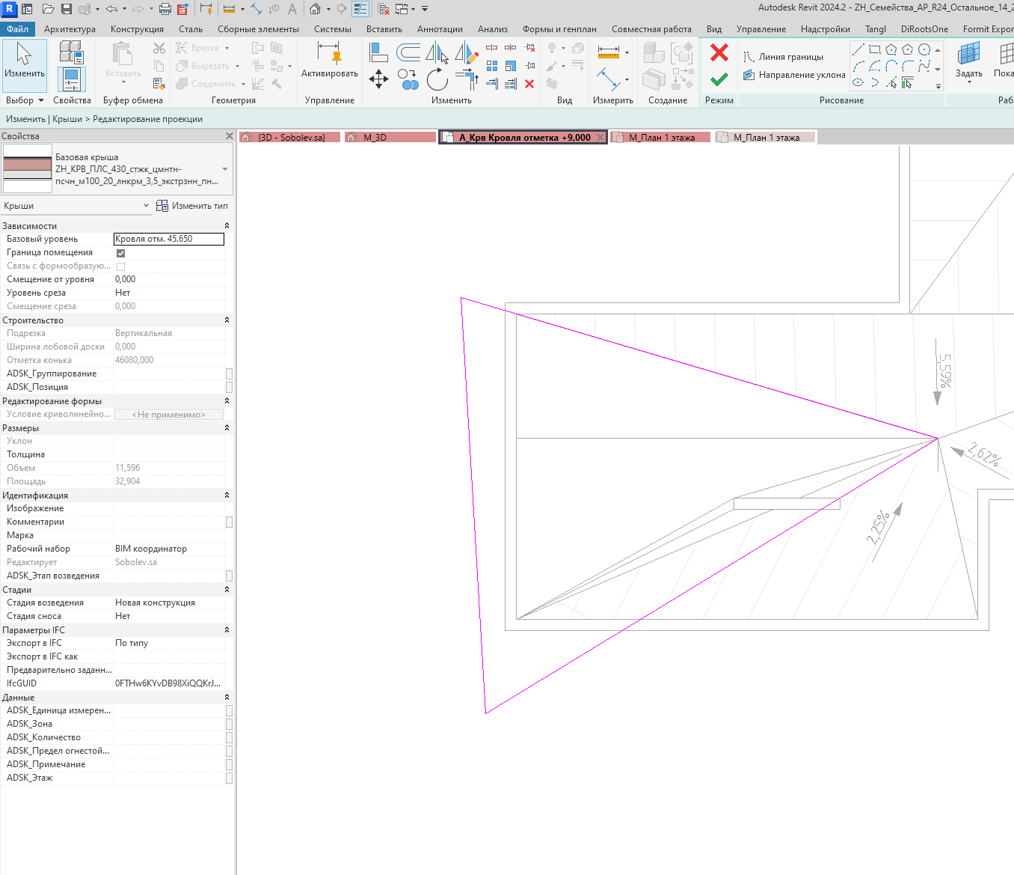The height and width of the screenshot is (875, 1014).
Task: Choose Mirror - Draw Axis tool
Action: point(467,52)
